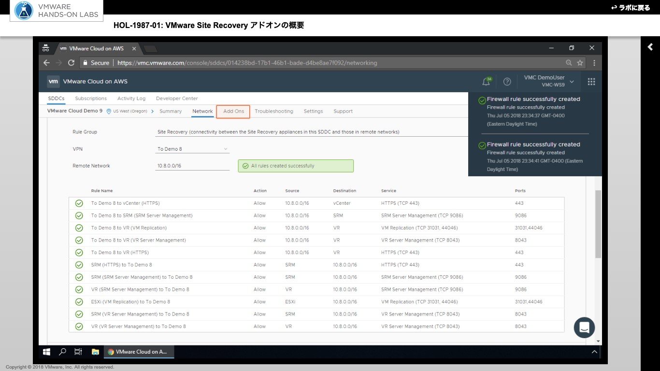
Task: Collapse the right side panel arrow
Action: (x=650, y=47)
